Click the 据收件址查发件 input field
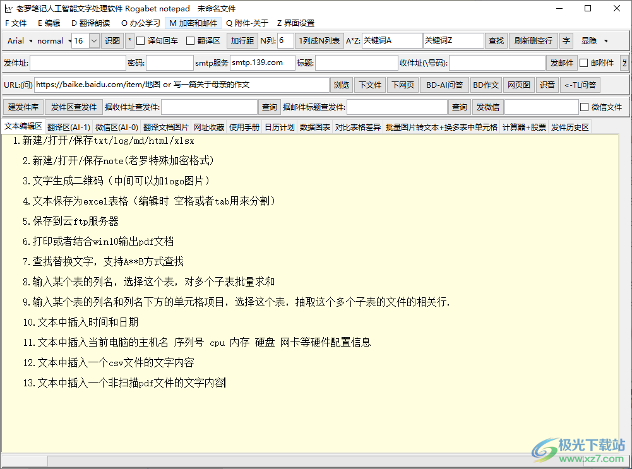 pyautogui.click(x=209, y=107)
